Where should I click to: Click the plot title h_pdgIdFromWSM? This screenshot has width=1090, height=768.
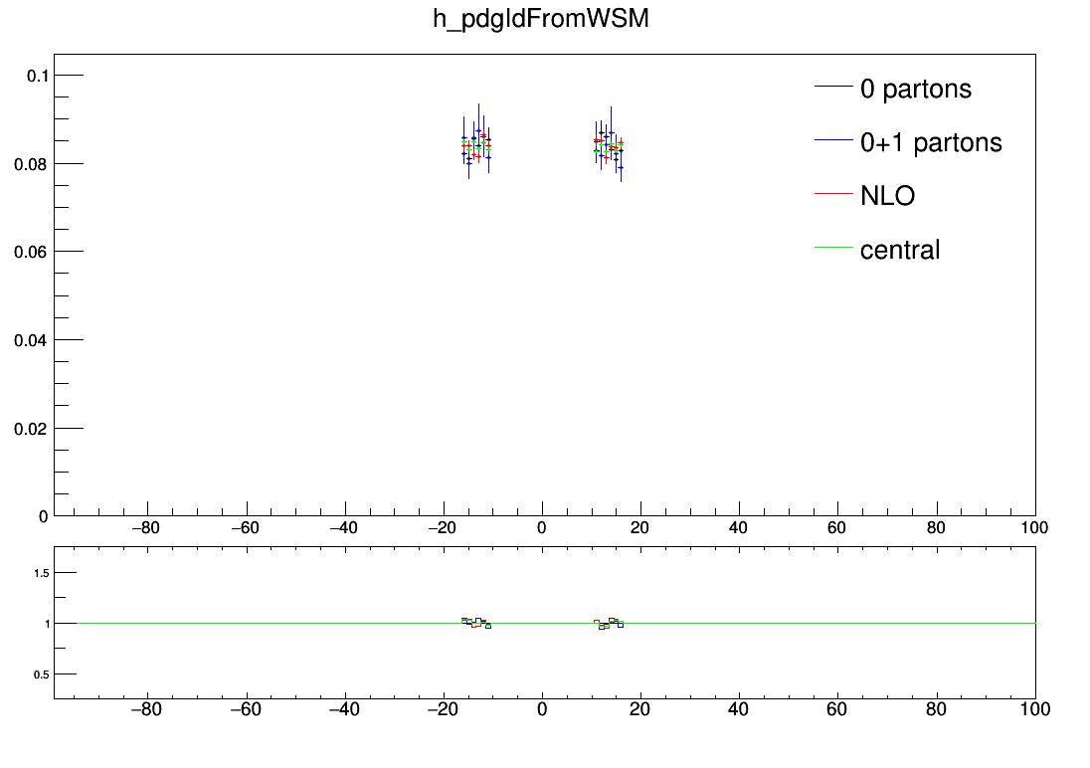pyautogui.click(x=541, y=19)
